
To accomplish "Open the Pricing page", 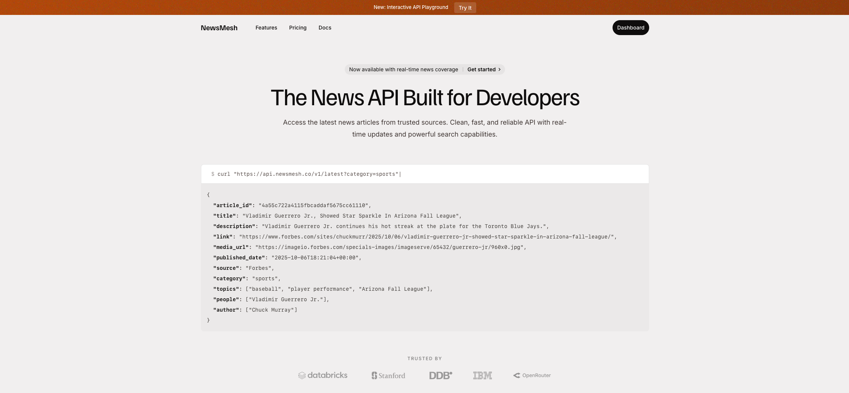I will 298,28.
